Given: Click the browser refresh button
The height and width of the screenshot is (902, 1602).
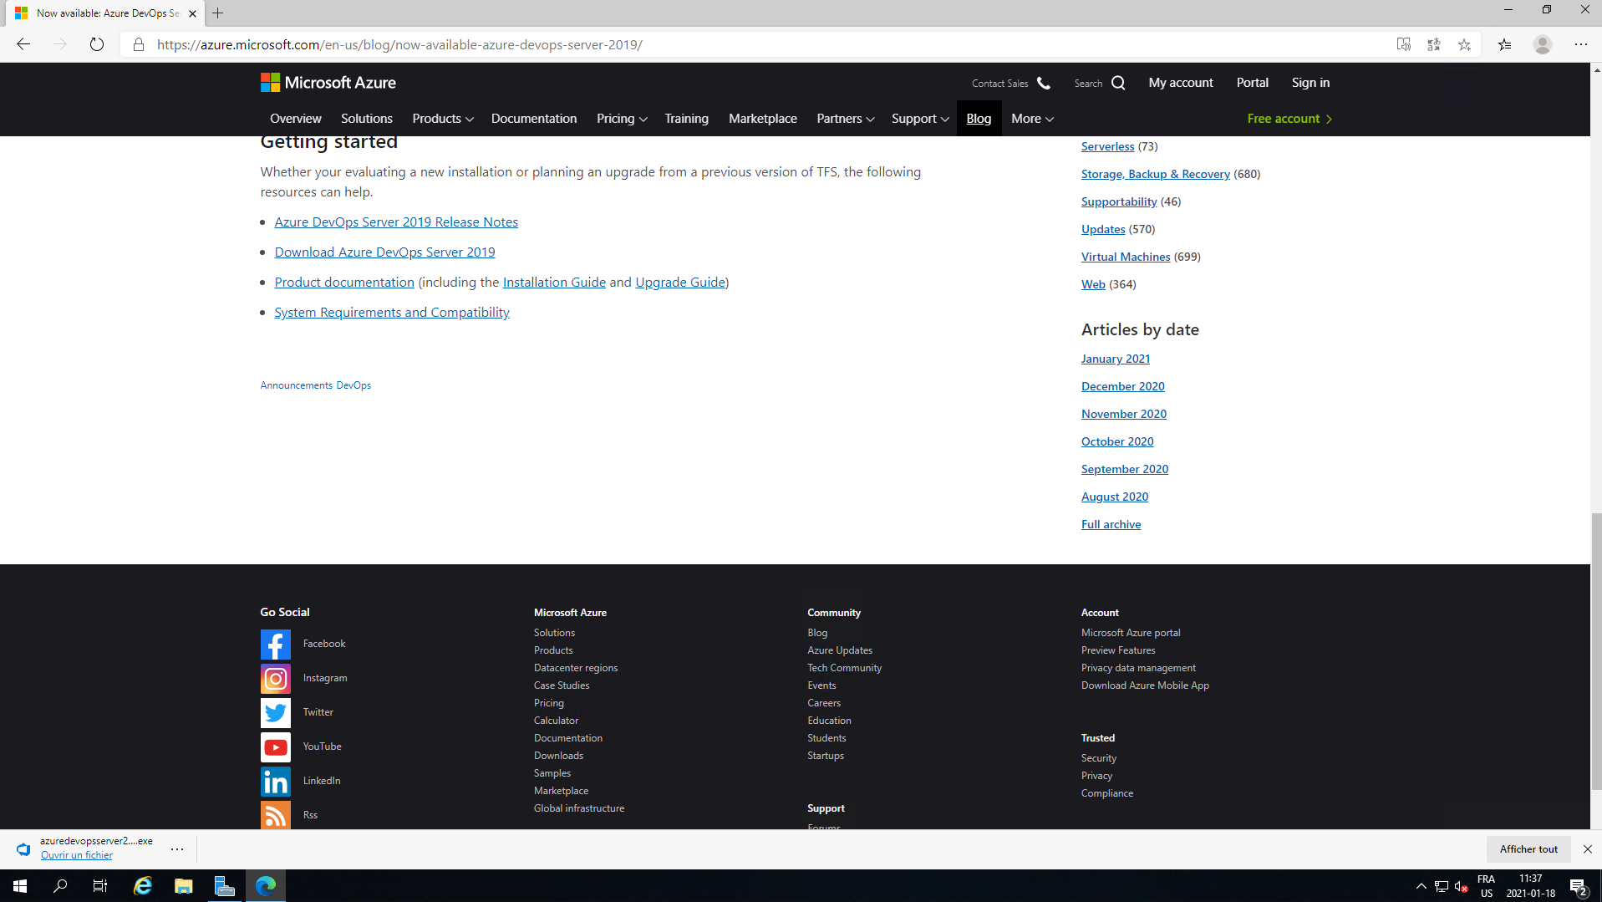Looking at the screenshot, I should (97, 44).
